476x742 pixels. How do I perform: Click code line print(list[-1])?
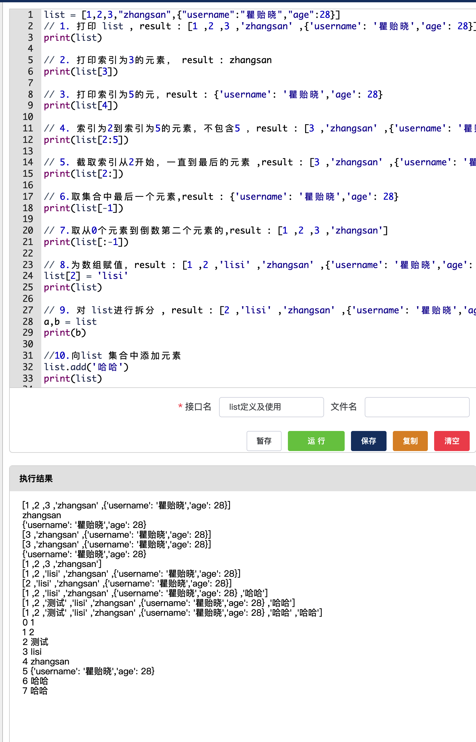[x=83, y=208]
